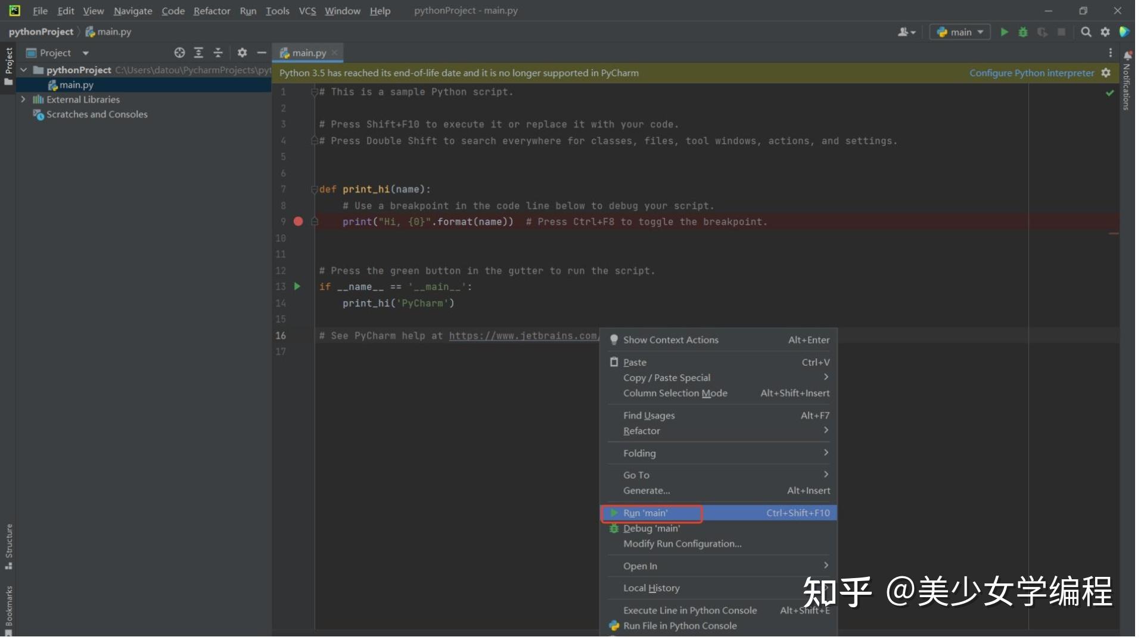Click the inspection status indicator above the error stripe
The height and width of the screenshot is (640, 1144).
click(1109, 93)
